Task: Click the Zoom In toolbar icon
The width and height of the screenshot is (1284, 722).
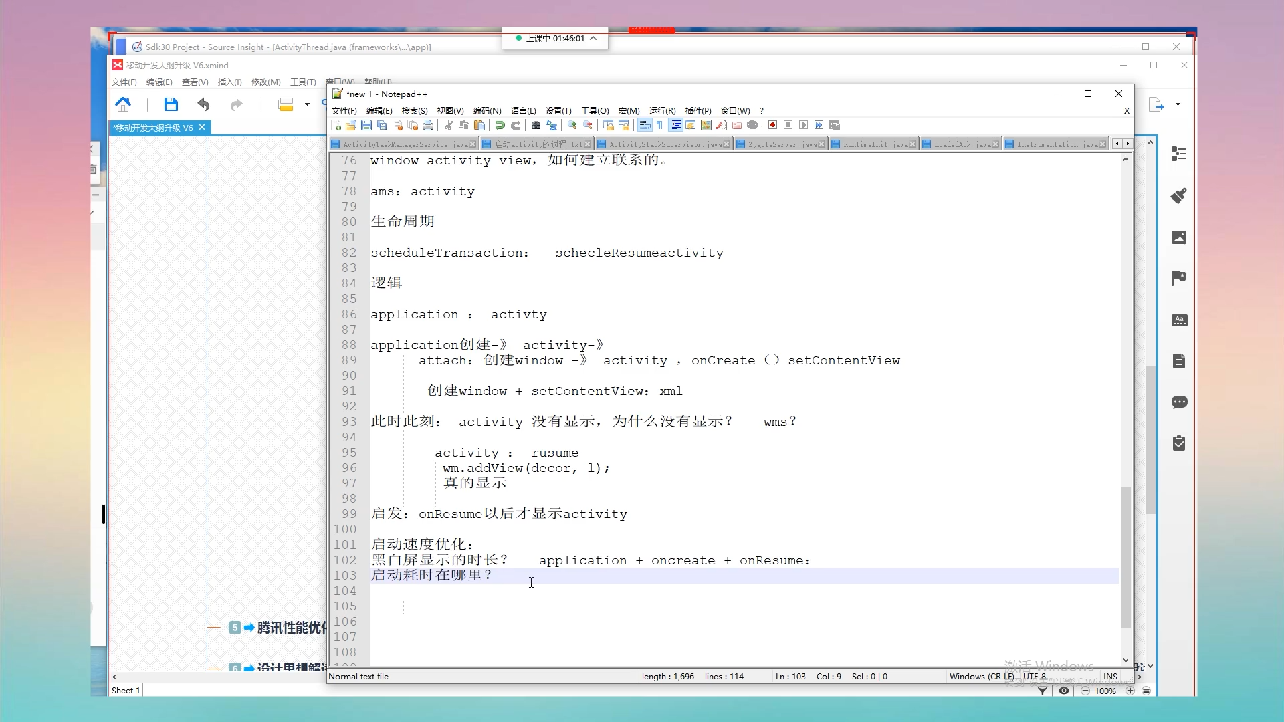Action: 572,125
